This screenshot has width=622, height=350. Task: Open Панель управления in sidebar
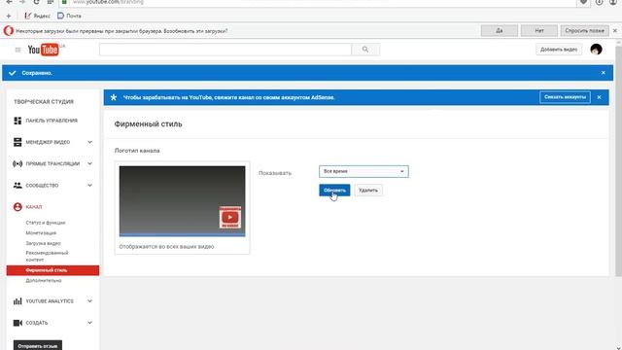point(52,121)
